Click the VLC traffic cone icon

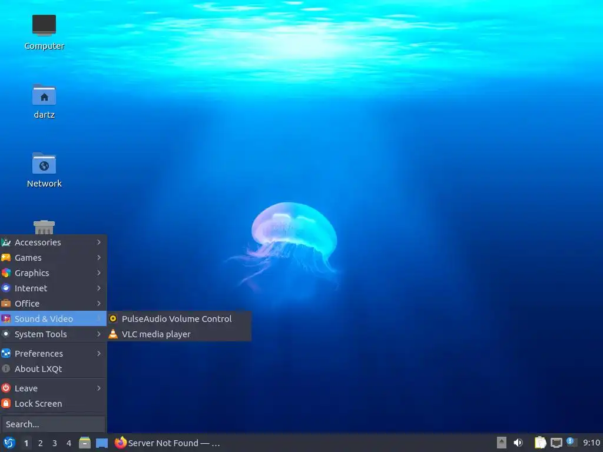113,334
